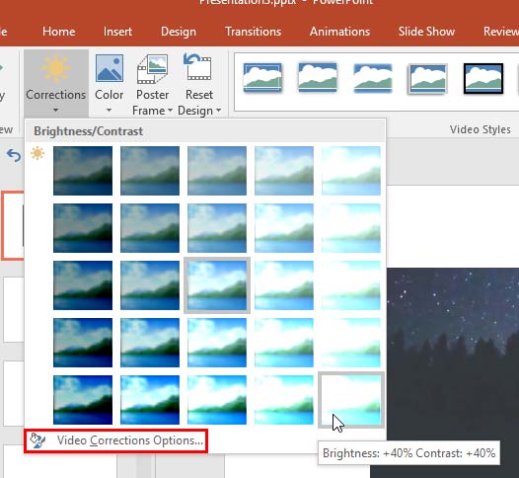Select Brightness -40% Contrast 0% preset
The image size is (519, 478).
click(83, 285)
